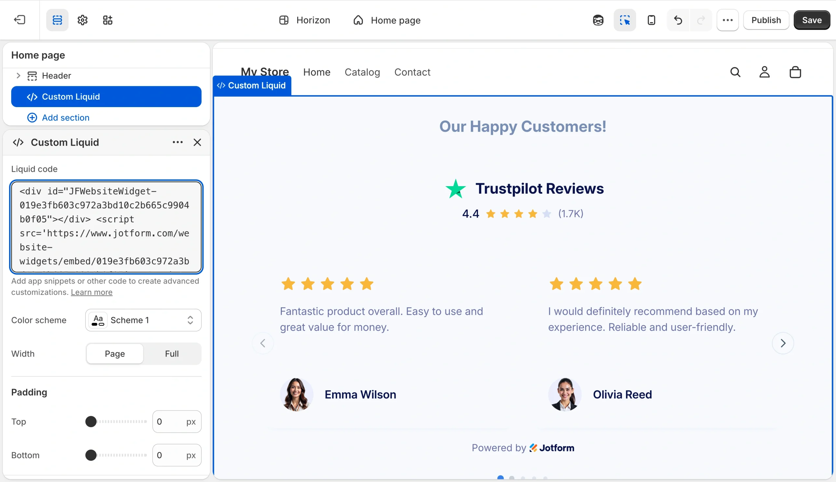Click the Bottom padding px input field
Image resolution: width=836 pixels, height=482 pixels.
click(x=177, y=455)
